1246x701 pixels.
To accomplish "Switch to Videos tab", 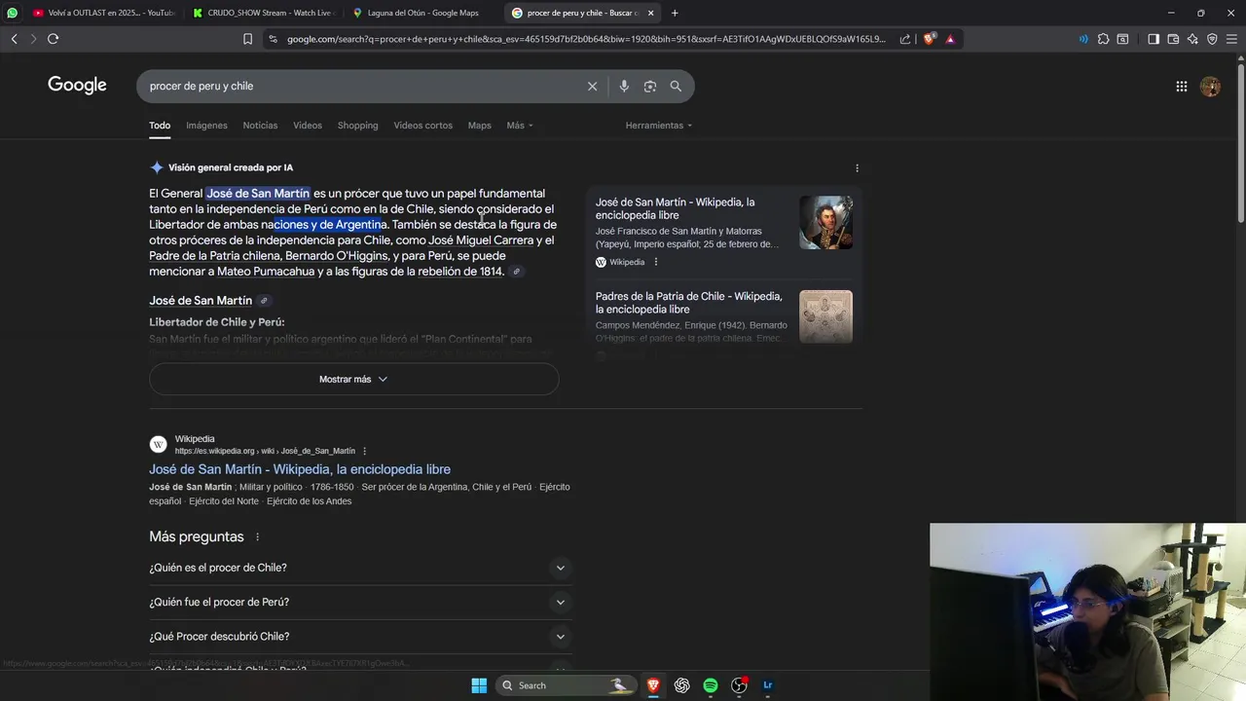I will [308, 126].
